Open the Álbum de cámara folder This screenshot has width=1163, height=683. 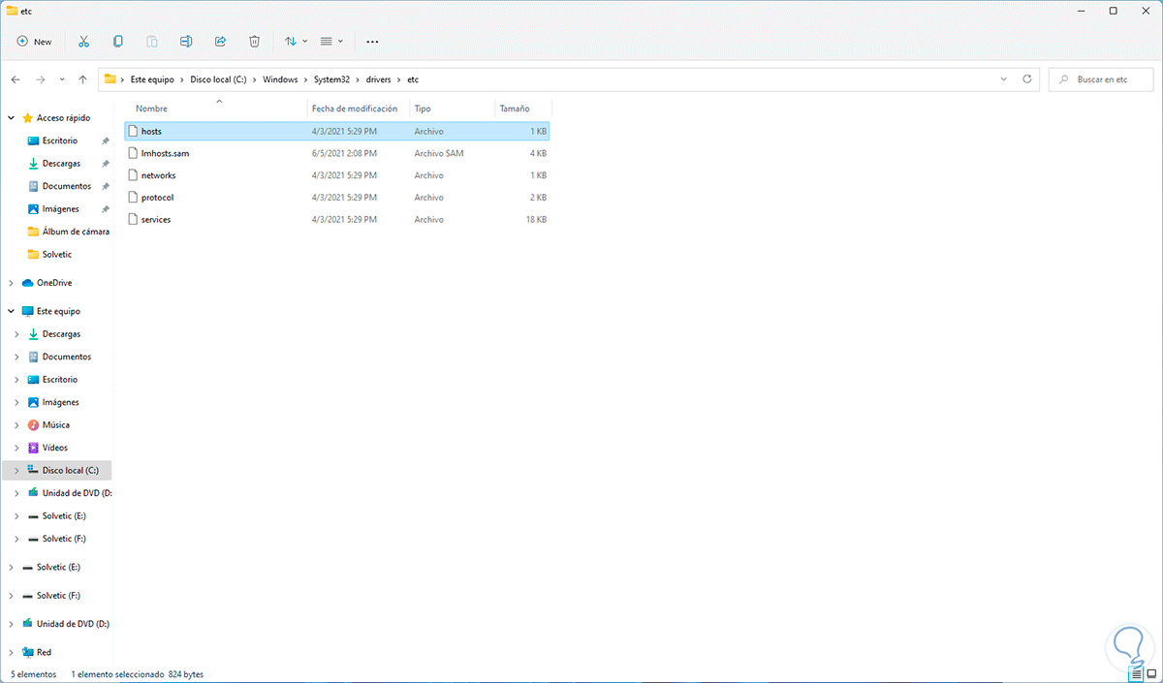coord(76,232)
